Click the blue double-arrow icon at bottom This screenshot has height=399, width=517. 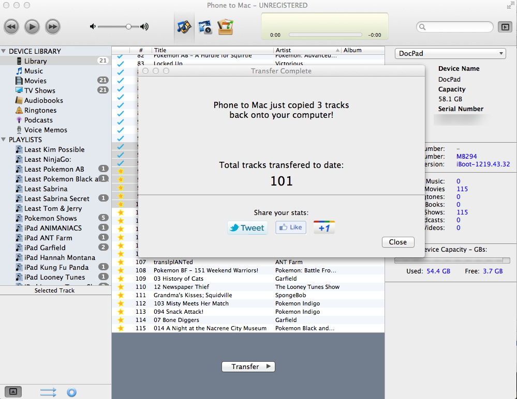[48, 392]
